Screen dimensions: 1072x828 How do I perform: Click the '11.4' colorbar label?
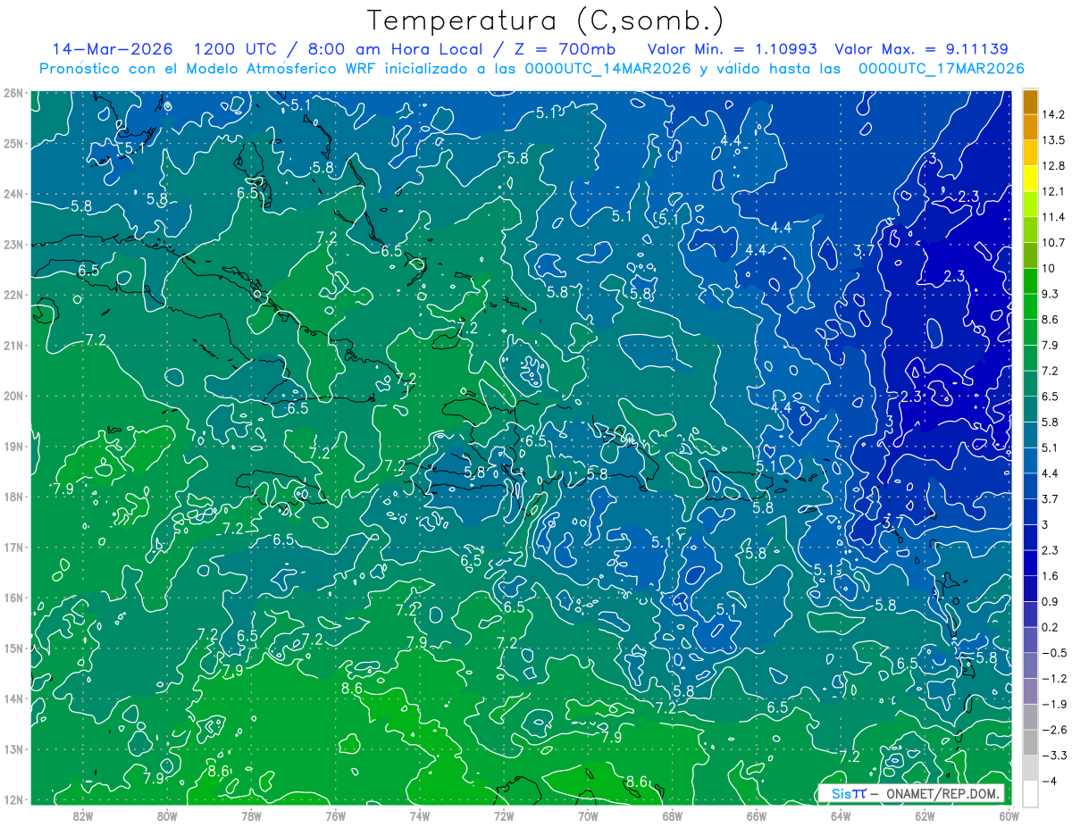[1052, 217]
